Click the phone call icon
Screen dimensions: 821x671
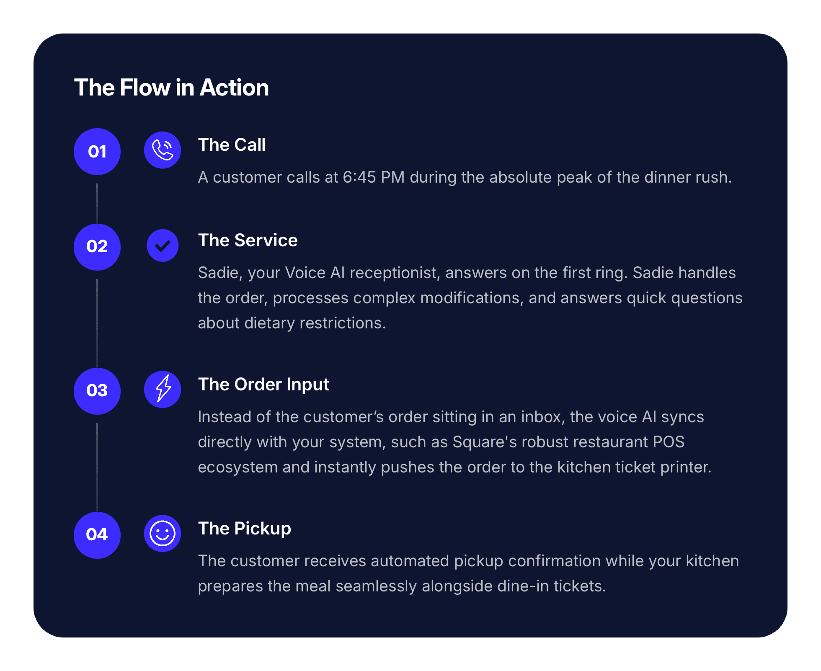tap(163, 150)
